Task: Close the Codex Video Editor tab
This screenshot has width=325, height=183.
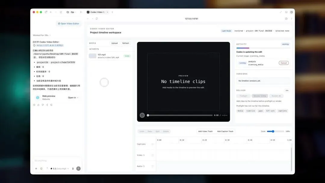Action: [107, 12]
